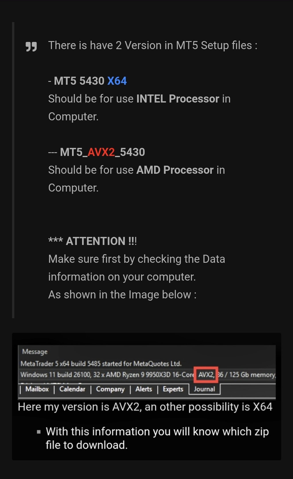293x479 pixels.
Task: Click the quotation mark icon
Action: click(31, 47)
